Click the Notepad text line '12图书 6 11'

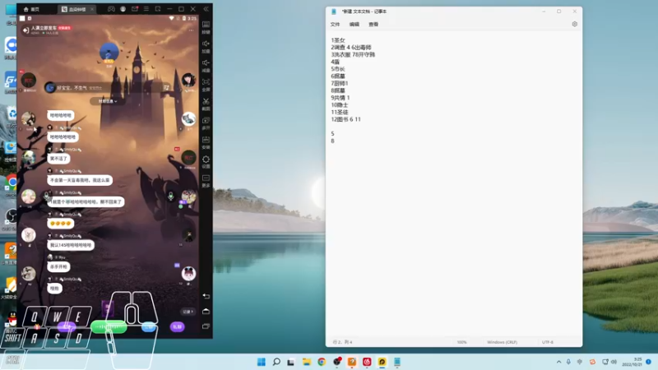345,119
